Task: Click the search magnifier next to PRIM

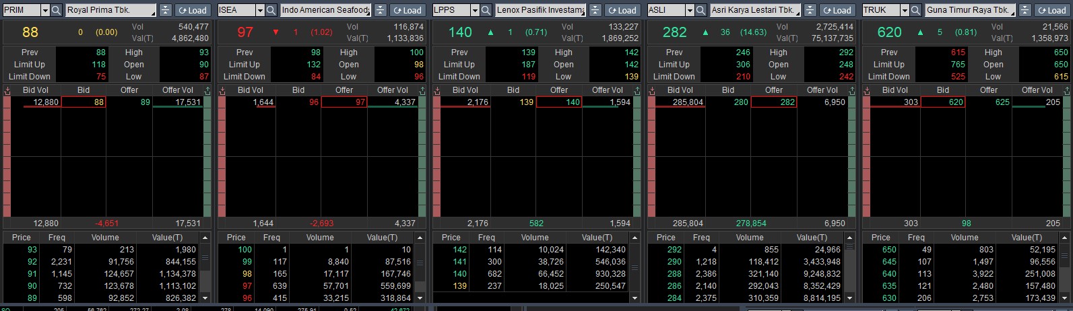Action: click(x=57, y=10)
